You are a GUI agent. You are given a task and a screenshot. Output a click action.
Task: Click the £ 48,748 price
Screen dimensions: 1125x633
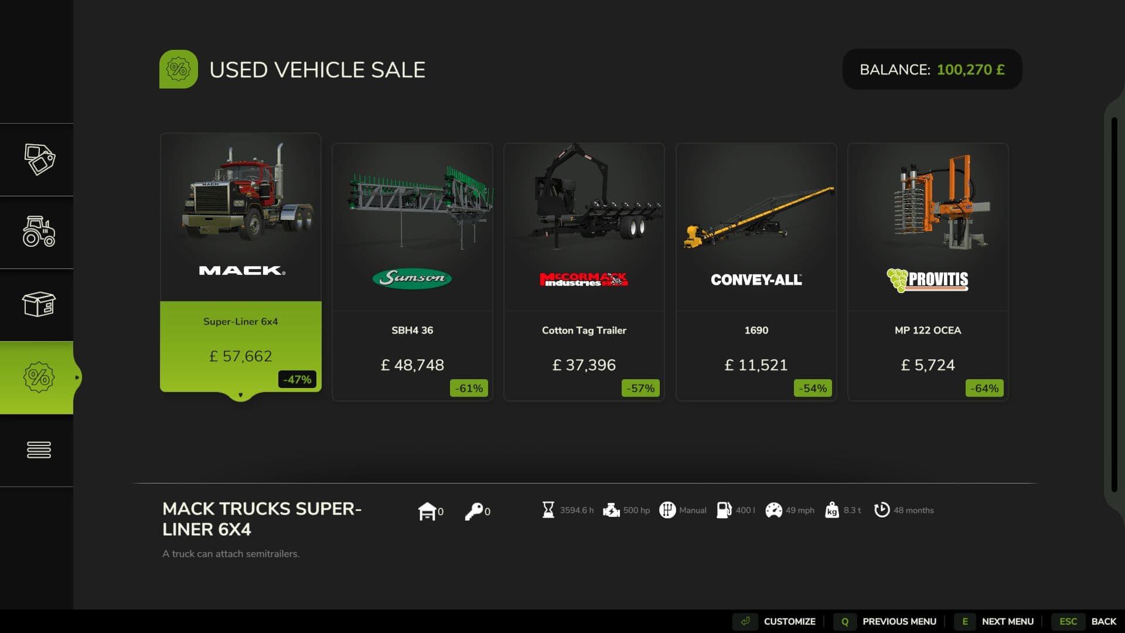[412, 365]
